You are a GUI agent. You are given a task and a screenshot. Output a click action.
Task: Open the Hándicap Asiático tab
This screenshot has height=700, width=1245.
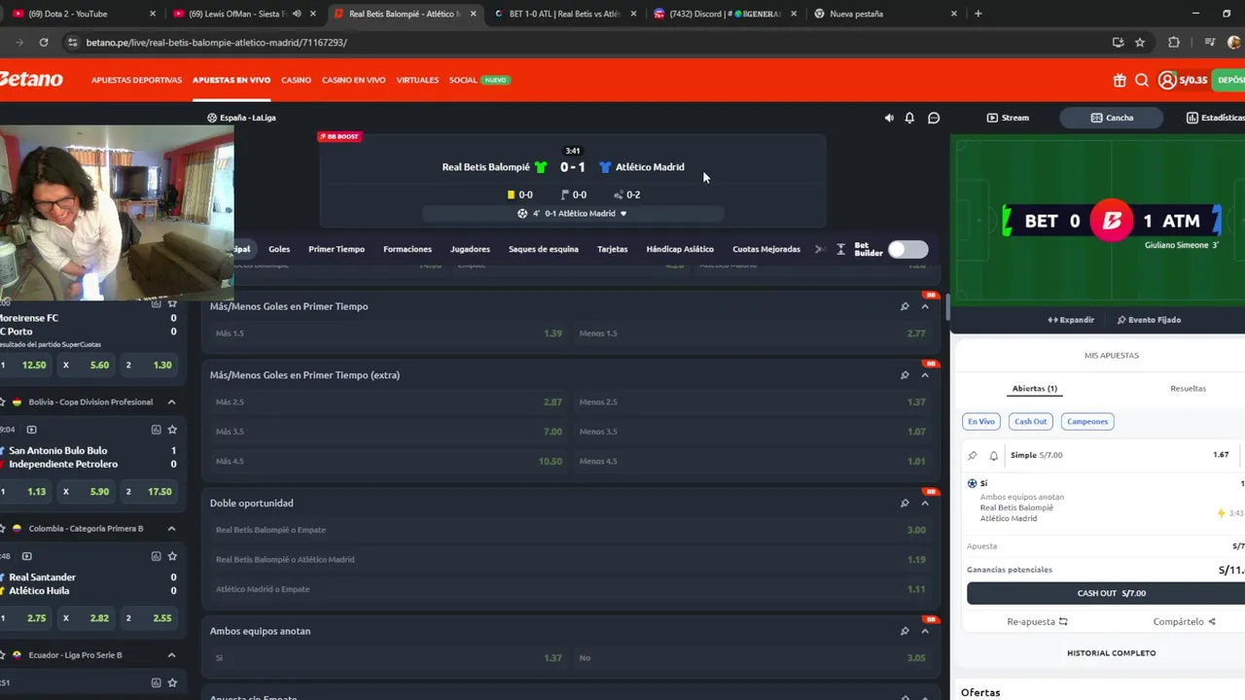pos(680,249)
